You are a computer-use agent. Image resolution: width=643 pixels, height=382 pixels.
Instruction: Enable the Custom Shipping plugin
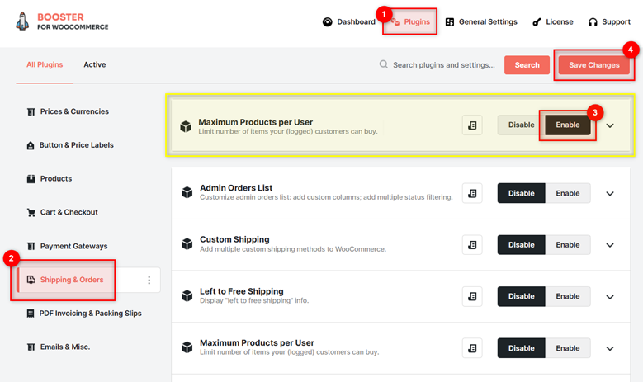point(568,245)
